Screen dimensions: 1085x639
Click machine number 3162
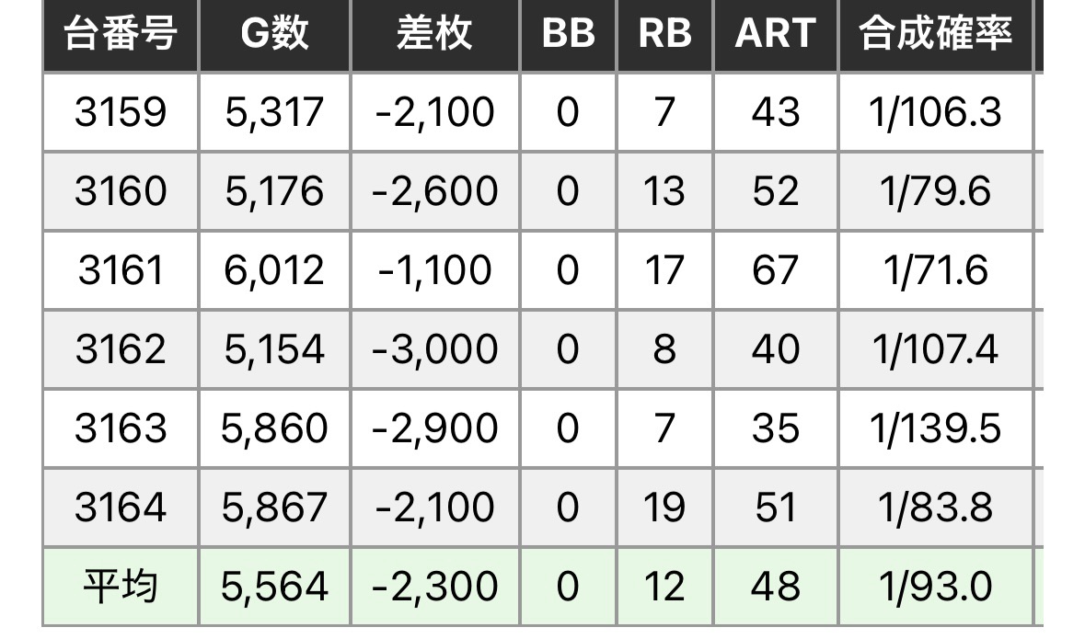[x=120, y=350]
